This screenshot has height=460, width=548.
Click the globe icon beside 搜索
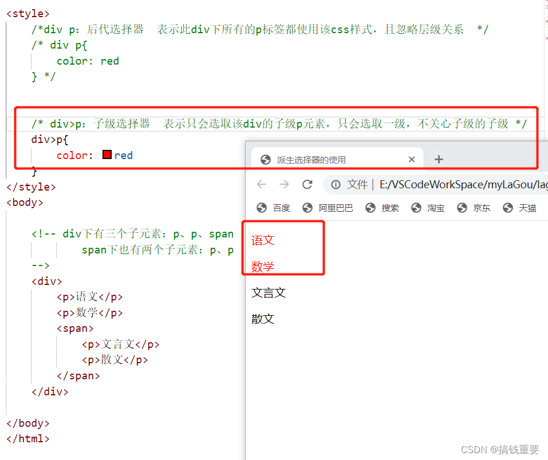(x=370, y=208)
